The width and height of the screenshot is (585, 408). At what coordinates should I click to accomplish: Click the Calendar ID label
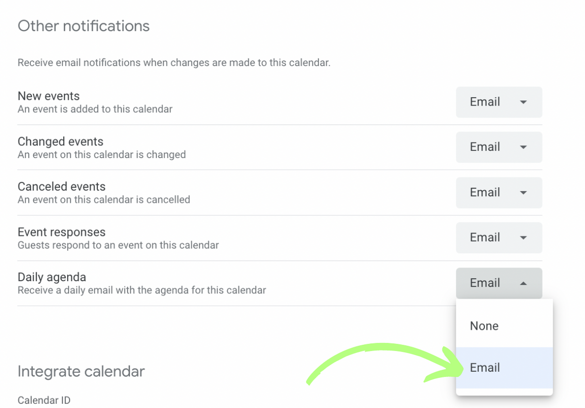click(x=44, y=400)
